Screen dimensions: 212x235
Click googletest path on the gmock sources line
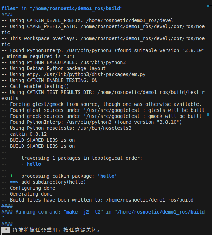[113, 116]
